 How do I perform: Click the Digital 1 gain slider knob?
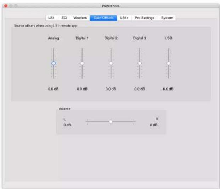coord(82,63)
